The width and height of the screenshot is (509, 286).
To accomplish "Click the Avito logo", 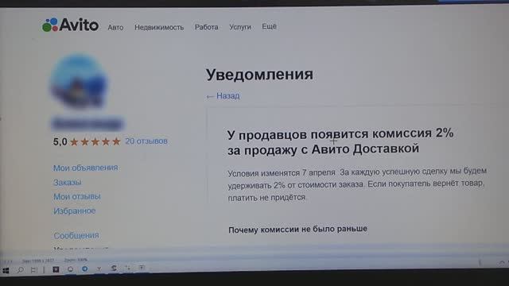I will click(x=70, y=25).
